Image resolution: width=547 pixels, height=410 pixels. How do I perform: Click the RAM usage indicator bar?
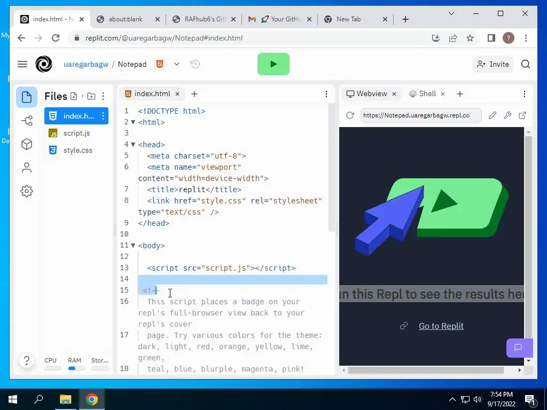[x=76, y=368]
